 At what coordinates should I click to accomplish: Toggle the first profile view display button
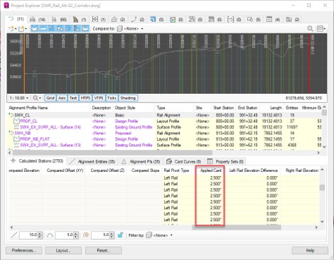point(35,28)
